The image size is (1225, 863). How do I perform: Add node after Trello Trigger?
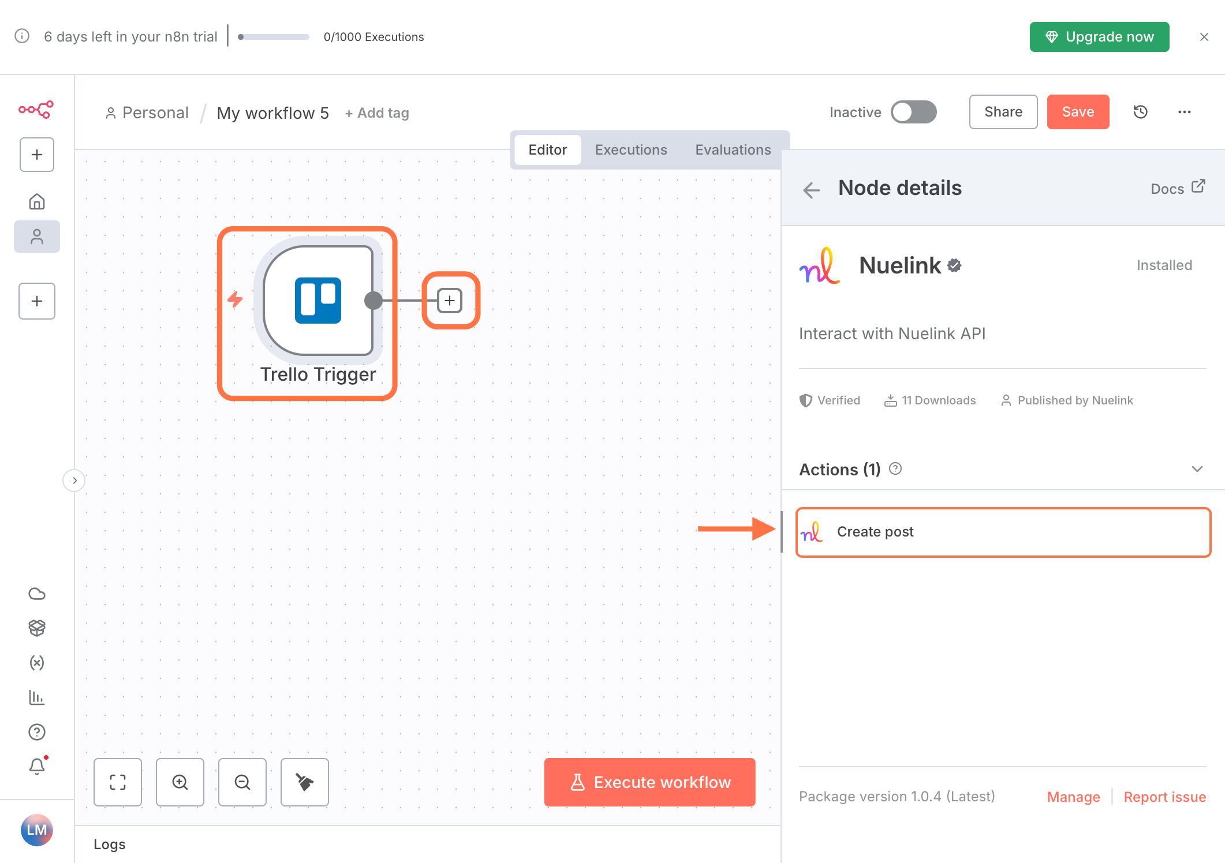[x=450, y=301]
